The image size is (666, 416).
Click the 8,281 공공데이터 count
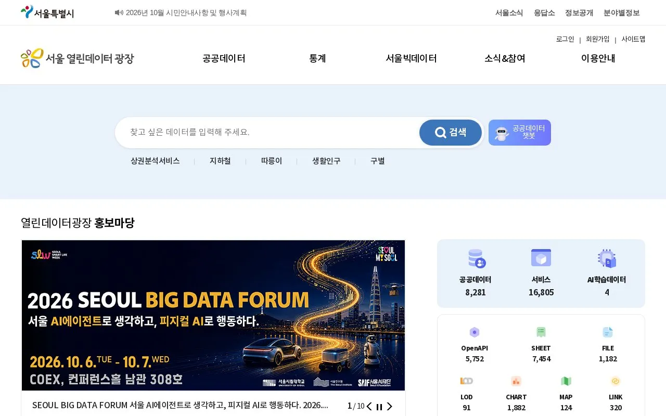(476, 292)
